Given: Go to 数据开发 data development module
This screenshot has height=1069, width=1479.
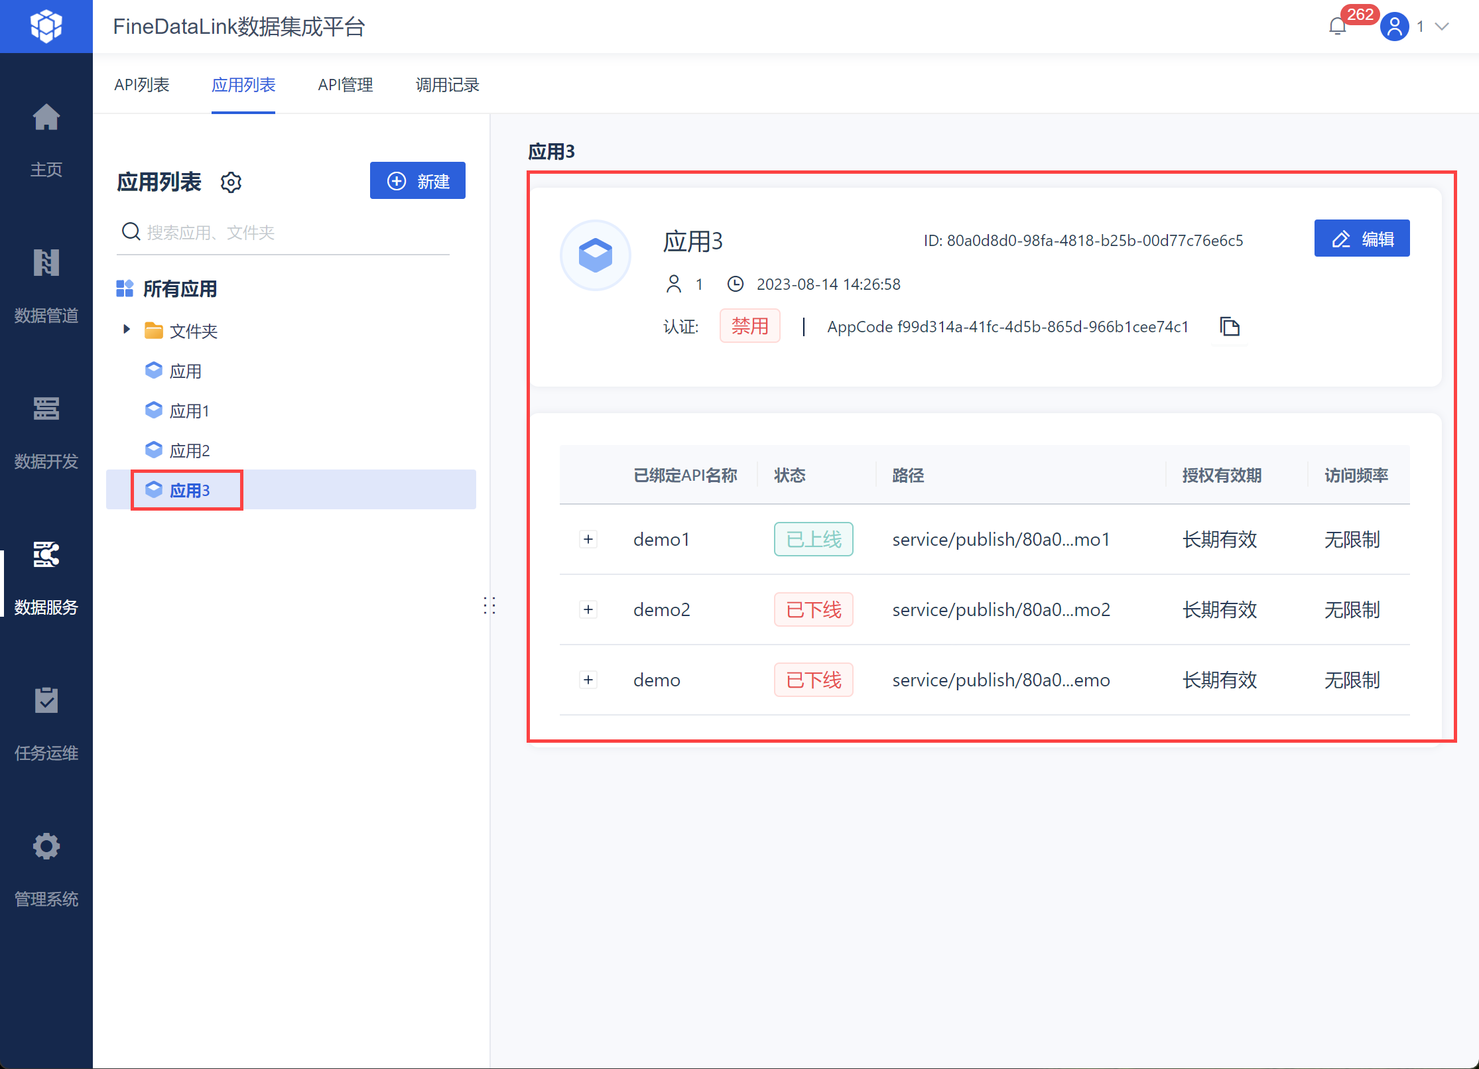Looking at the screenshot, I should pyautogui.click(x=46, y=410).
